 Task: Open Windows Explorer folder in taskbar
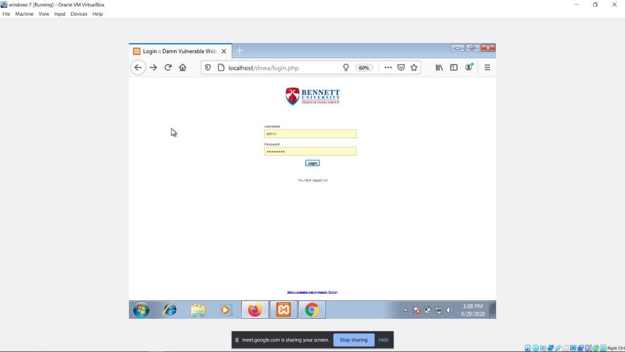click(x=198, y=310)
